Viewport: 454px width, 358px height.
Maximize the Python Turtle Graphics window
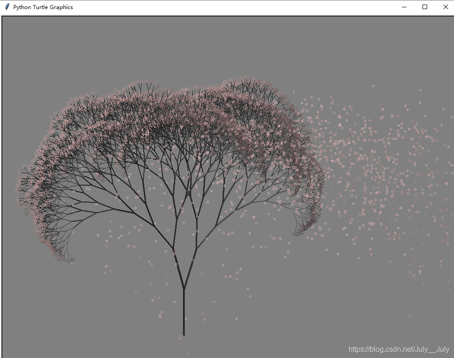(425, 7)
